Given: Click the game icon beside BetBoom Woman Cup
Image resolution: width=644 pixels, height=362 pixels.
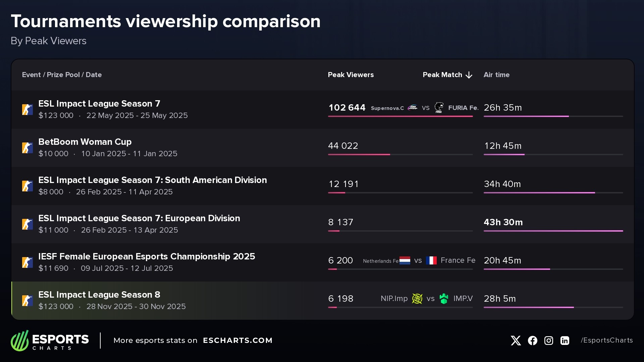Looking at the screenshot, I should tap(28, 147).
